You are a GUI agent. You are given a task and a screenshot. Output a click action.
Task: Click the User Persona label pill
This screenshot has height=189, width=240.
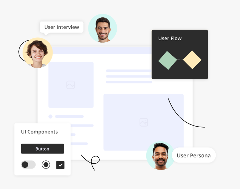click(x=193, y=156)
